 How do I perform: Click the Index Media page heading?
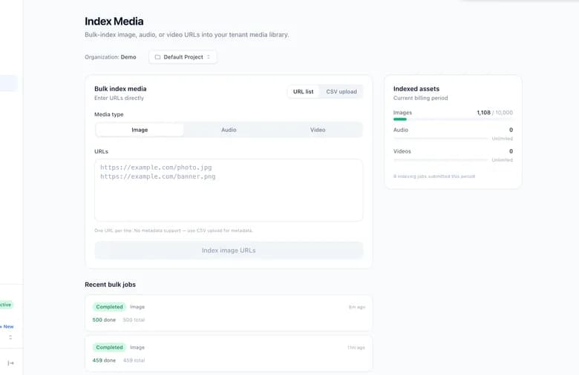114,21
